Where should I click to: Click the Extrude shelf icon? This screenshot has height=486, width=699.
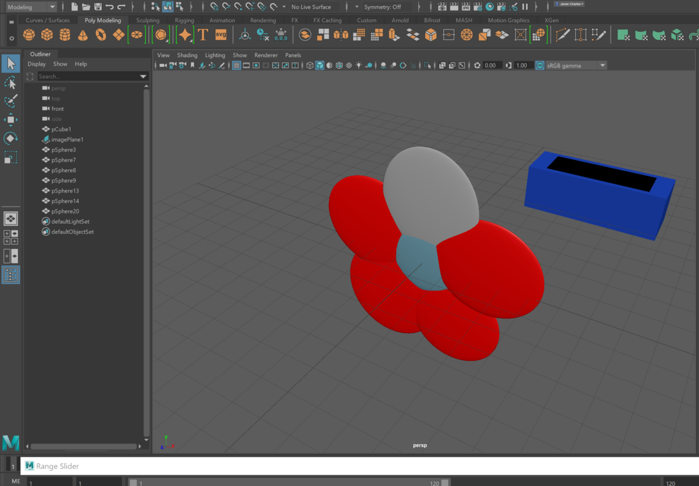(x=394, y=35)
